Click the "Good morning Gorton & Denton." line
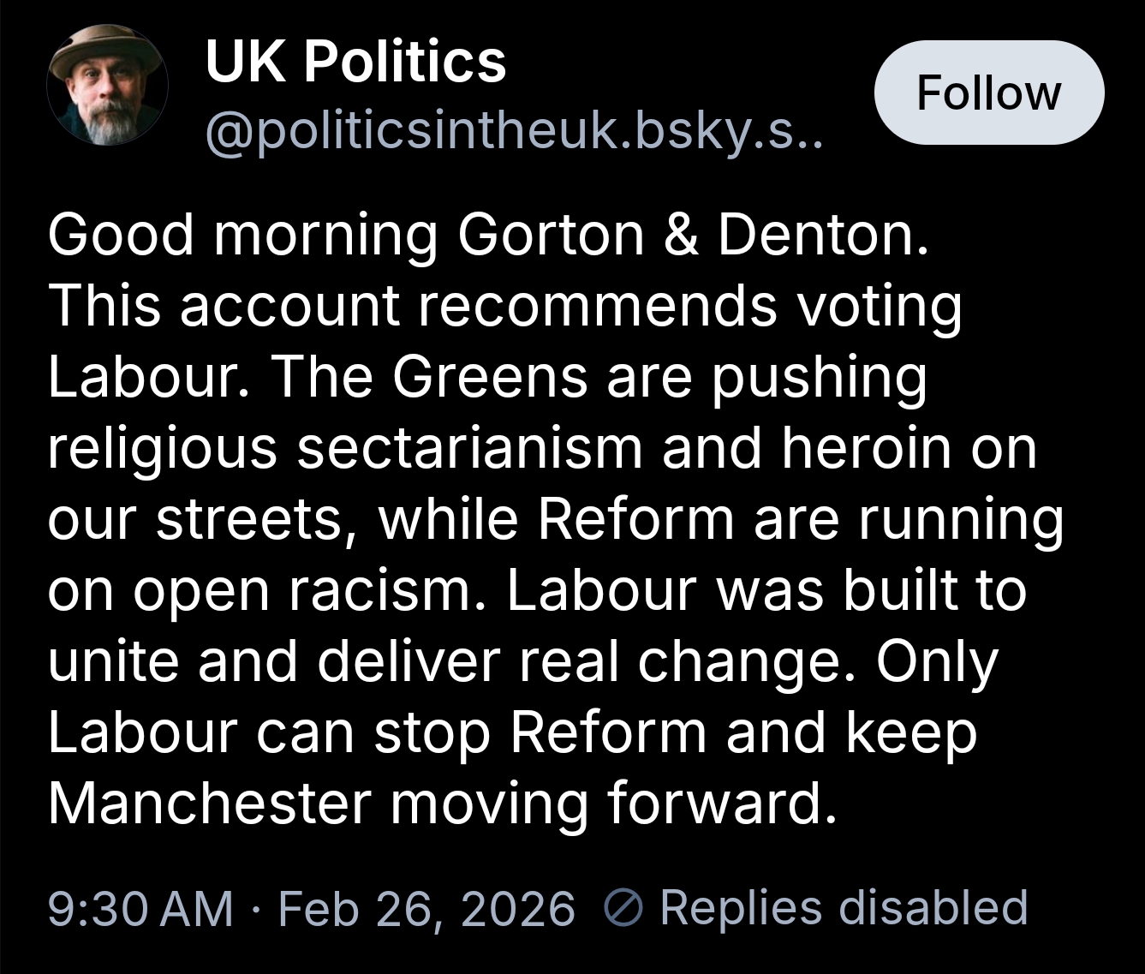 [488, 234]
